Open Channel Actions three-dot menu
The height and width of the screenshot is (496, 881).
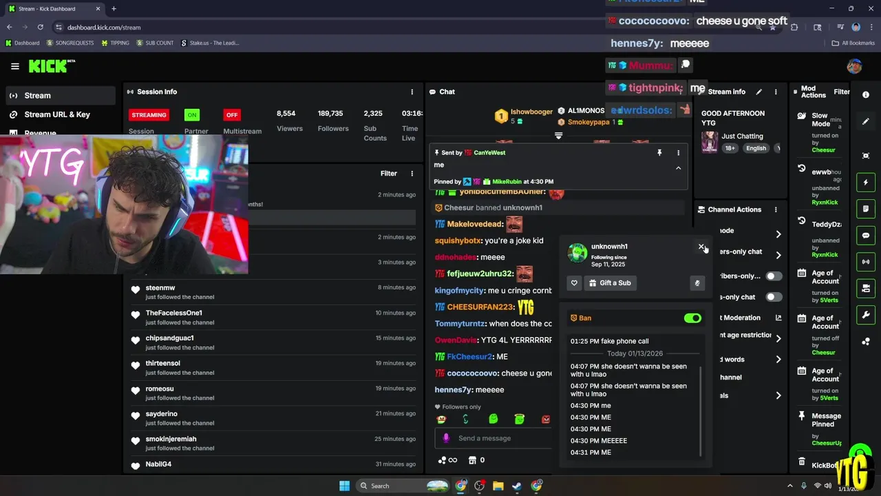click(776, 209)
